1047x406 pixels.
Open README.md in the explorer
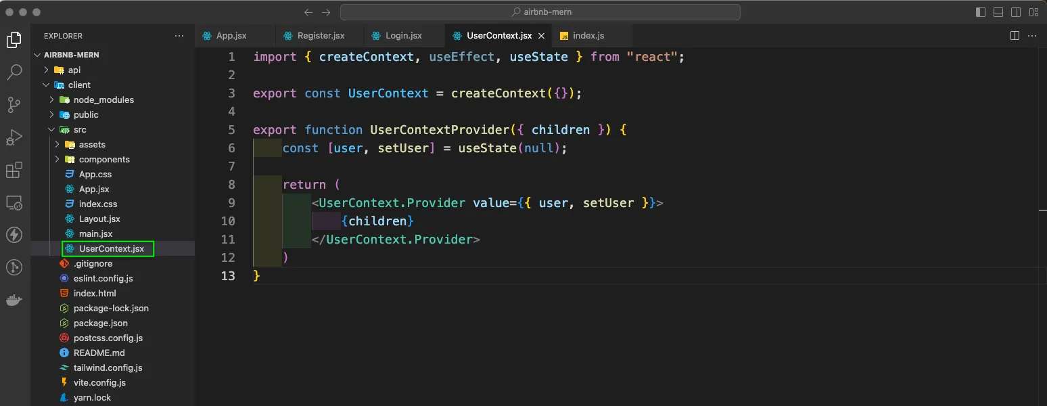tap(112, 353)
